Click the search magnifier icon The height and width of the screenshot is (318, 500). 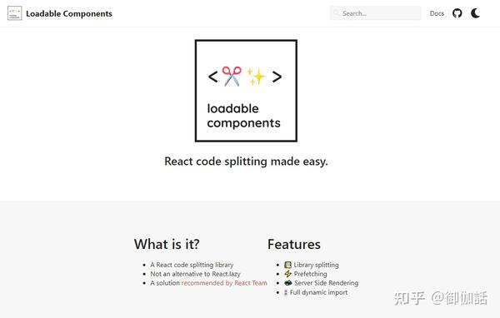336,13
